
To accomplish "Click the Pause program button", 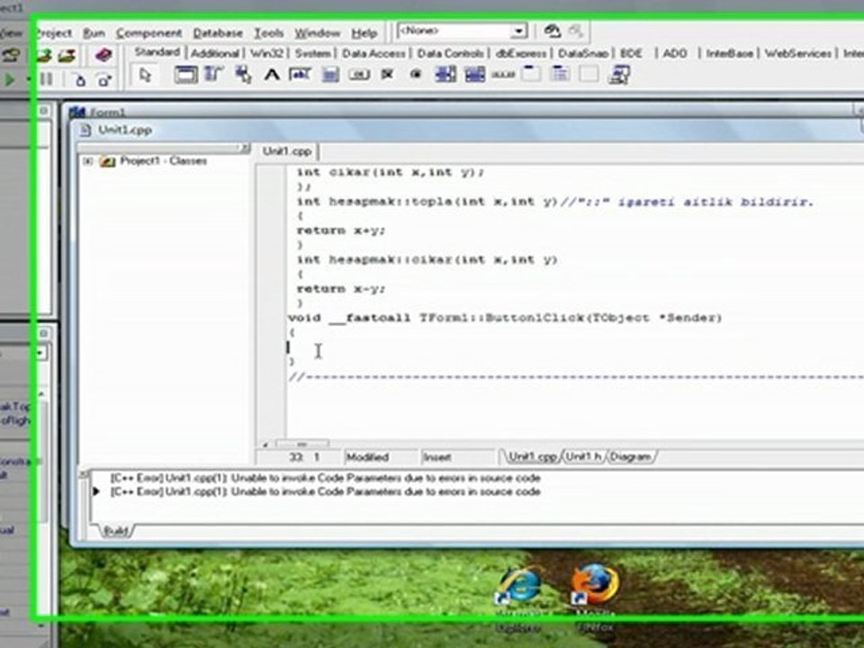I will pos(48,80).
